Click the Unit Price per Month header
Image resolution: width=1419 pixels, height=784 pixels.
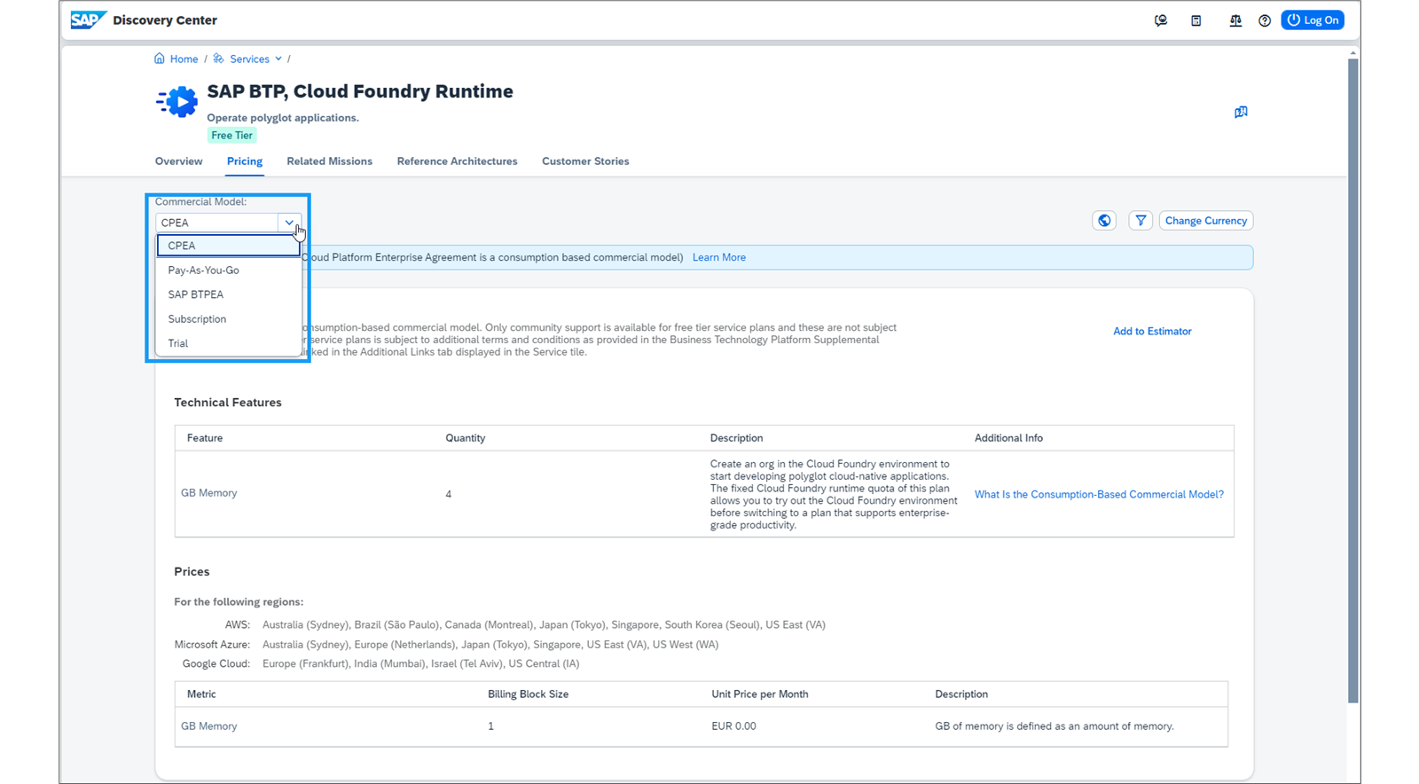pyautogui.click(x=759, y=694)
